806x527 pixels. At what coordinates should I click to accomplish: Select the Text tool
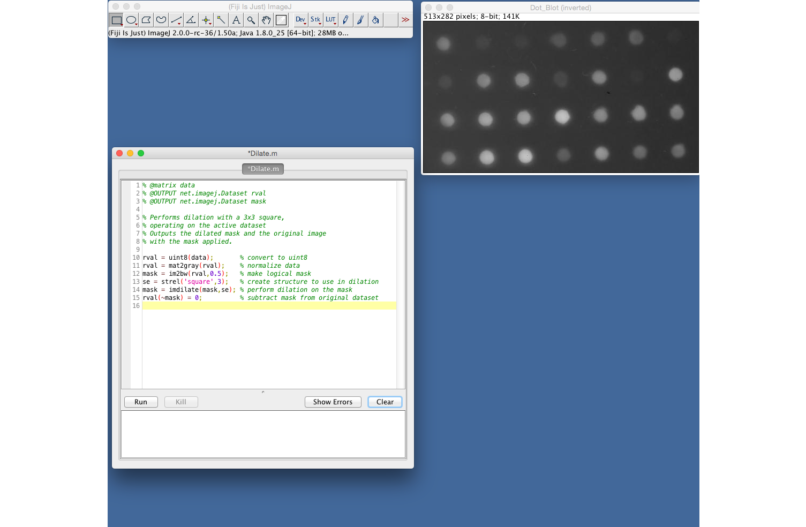(236, 20)
